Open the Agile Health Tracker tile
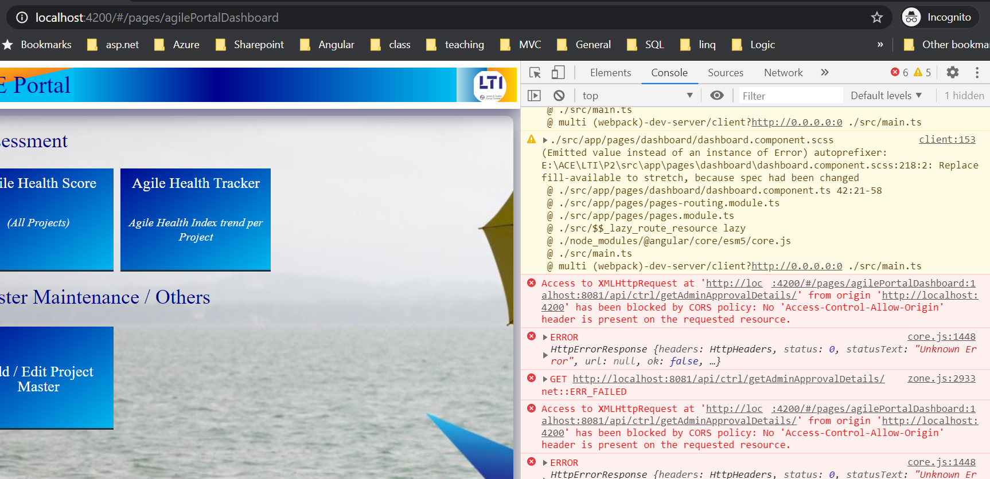The height and width of the screenshot is (479, 990). pos(196,219)
